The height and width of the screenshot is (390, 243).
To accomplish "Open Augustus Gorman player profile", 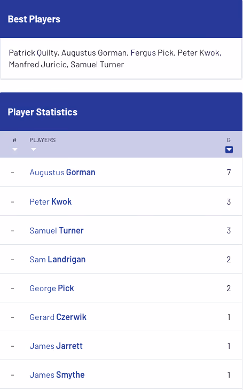I will pyautogui.click(x=62, y=173).
